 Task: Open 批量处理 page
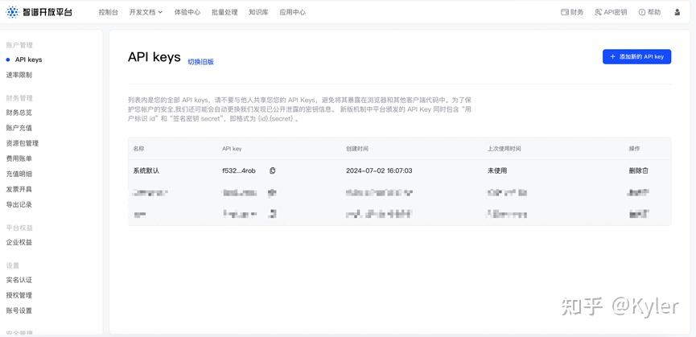pyautogui.click(x=224, y=12)
